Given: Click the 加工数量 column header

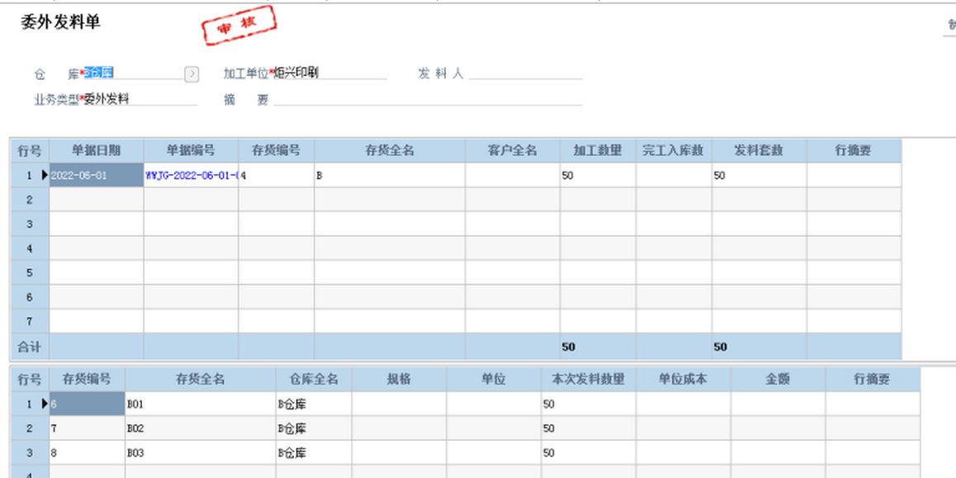Looking at the screenshot, I should click(598, 151).
